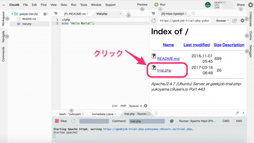Stop the running Apache process
The height and width of the screenshot is (143, 254).
click(x=61, y=121)
